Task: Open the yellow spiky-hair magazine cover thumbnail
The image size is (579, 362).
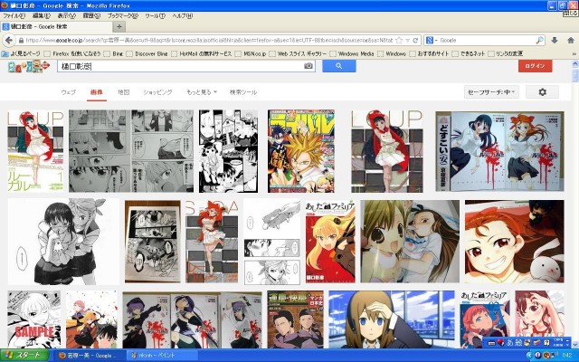Action: click(301, 151)
